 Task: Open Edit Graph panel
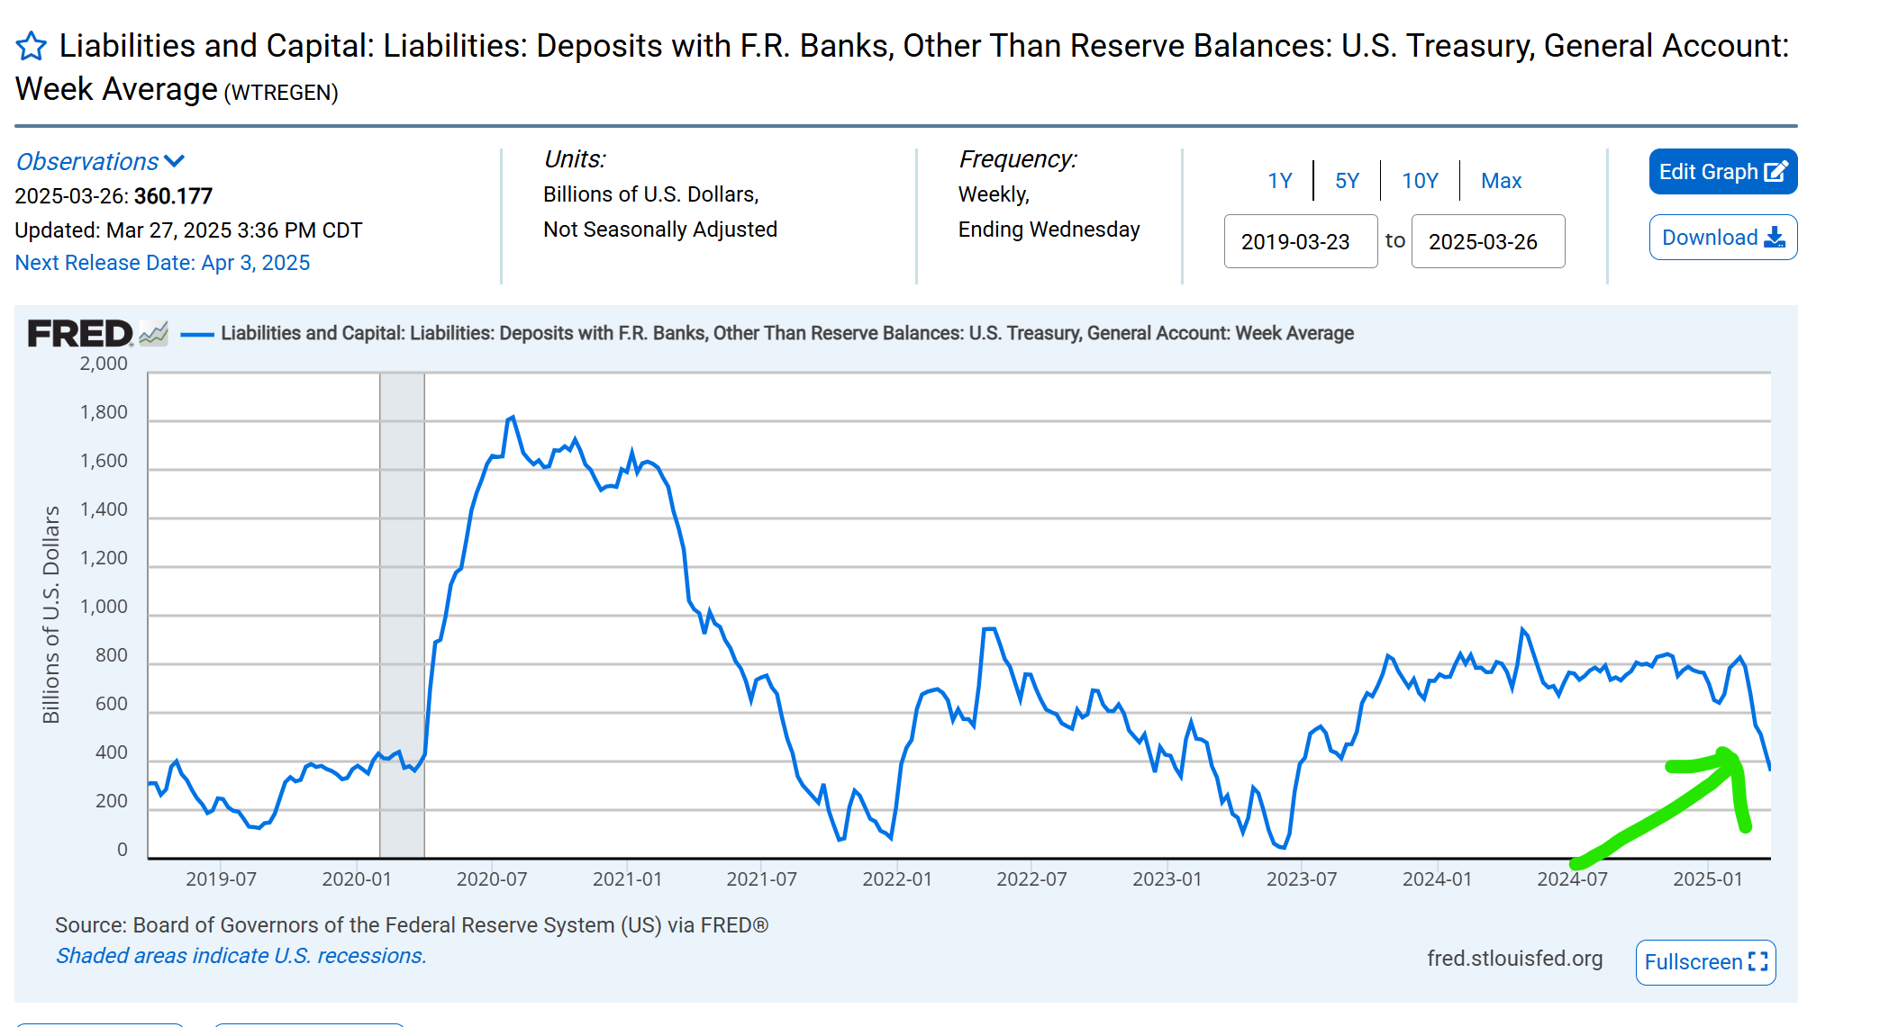click(1710, 172)
